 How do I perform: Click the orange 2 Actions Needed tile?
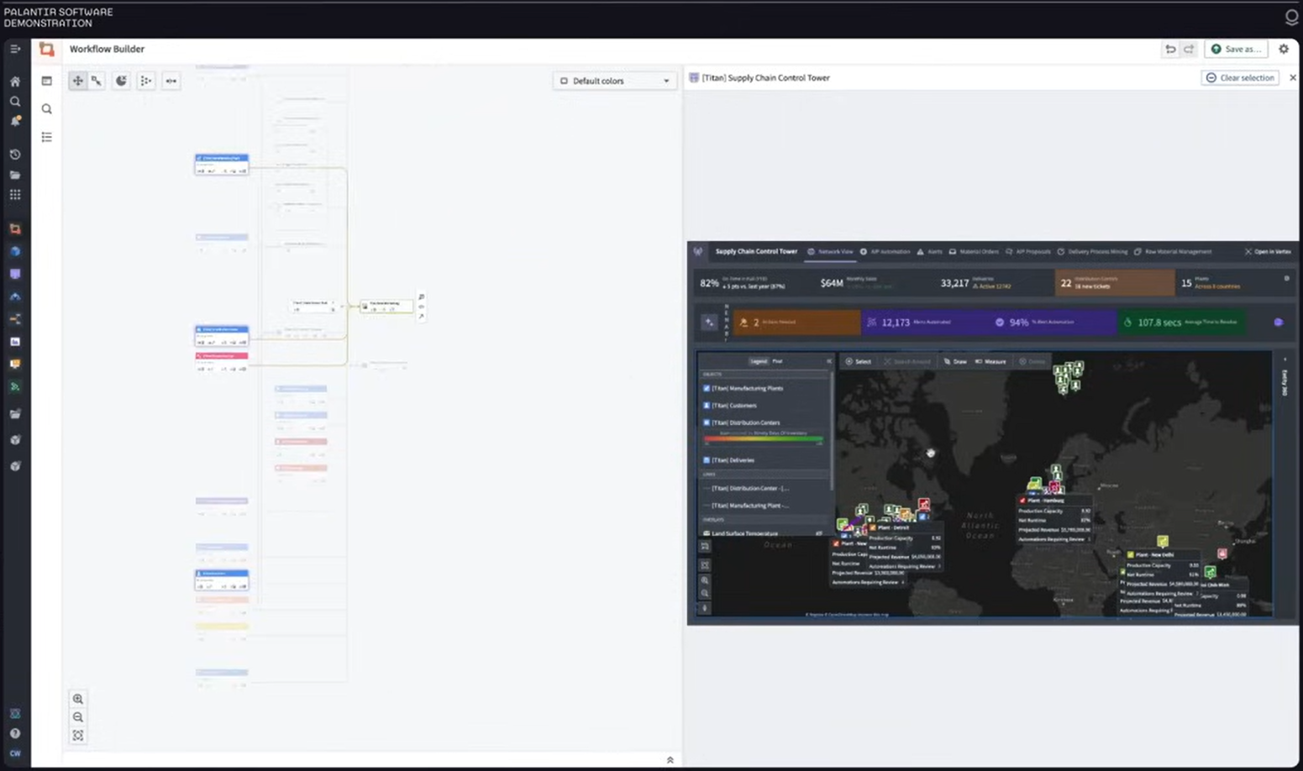(796, 322)
